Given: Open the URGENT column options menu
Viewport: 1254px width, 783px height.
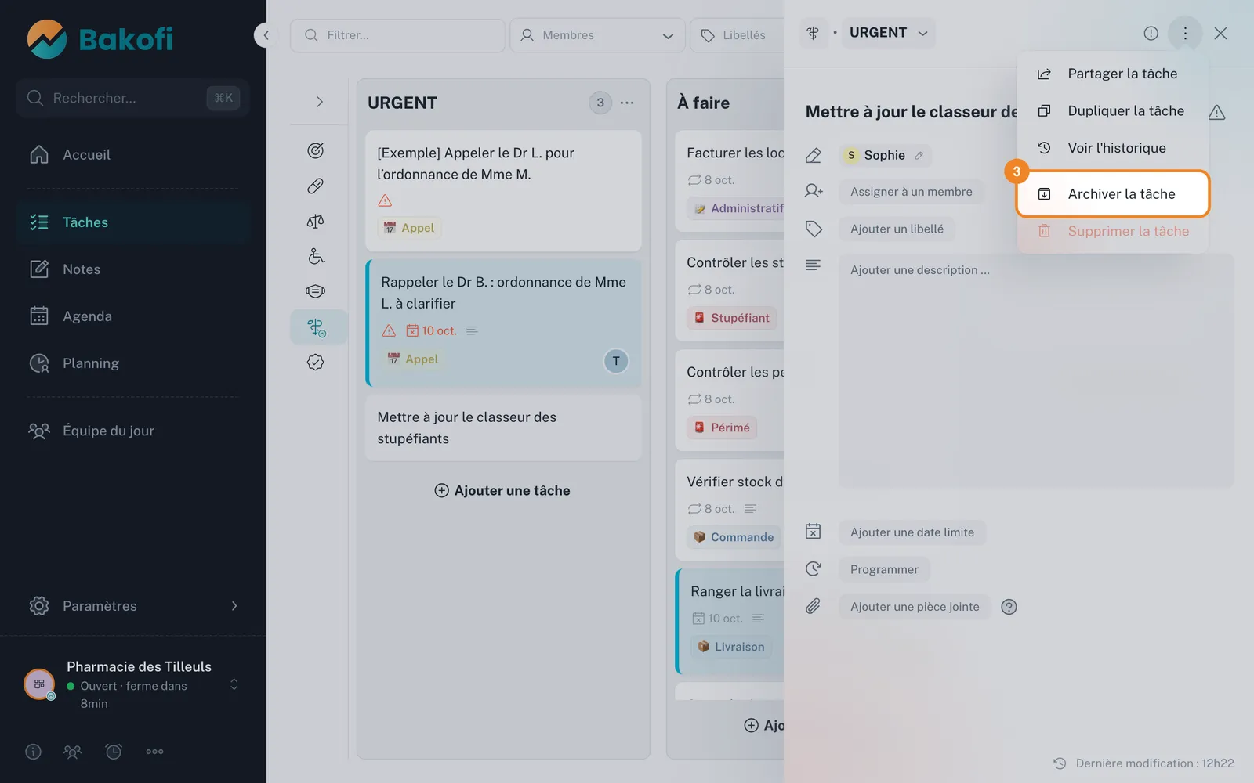Looking at the screenshot, I should pos(627,103).
